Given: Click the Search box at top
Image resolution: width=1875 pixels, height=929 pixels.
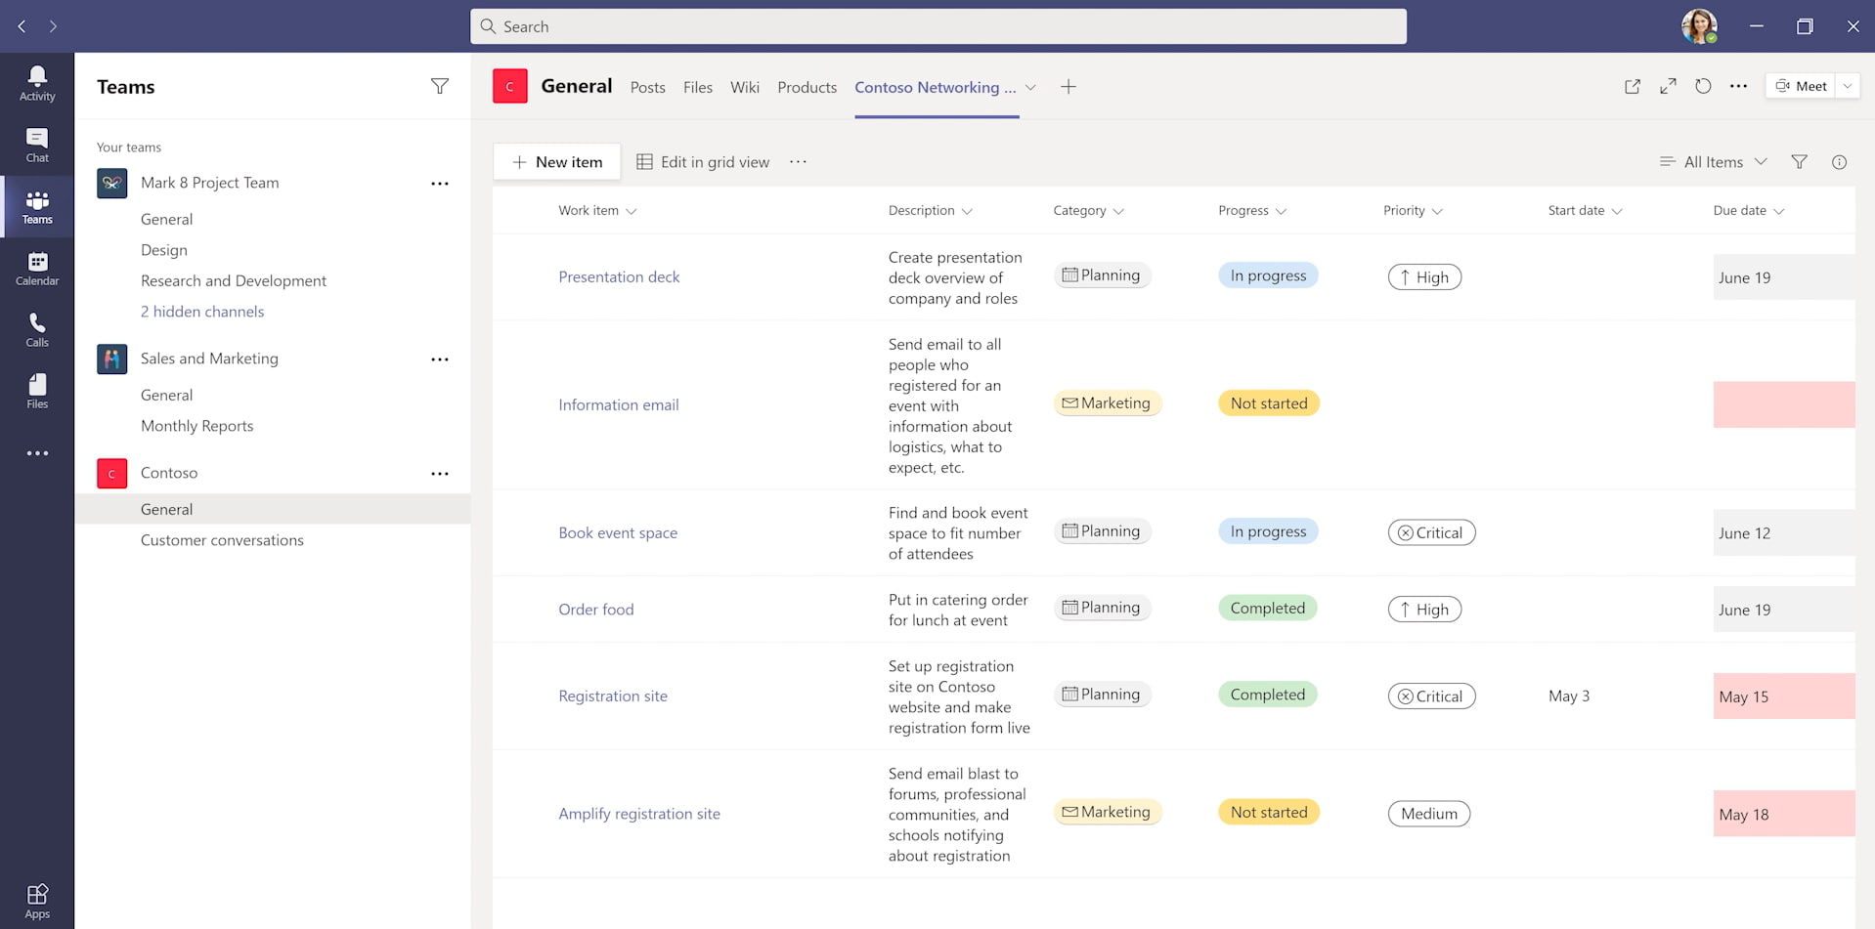Looking at the screenshot, I should coord(938,26).
